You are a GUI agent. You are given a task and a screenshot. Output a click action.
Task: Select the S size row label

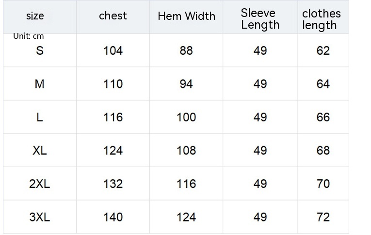pos(40,50)
